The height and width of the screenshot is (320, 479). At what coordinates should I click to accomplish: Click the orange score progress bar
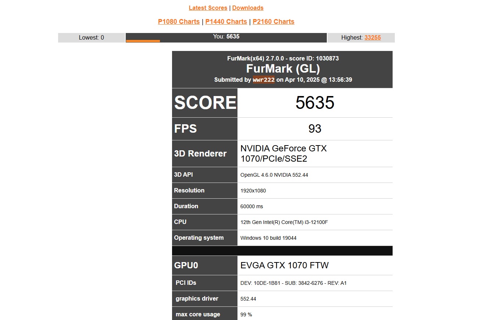point(143,41)
